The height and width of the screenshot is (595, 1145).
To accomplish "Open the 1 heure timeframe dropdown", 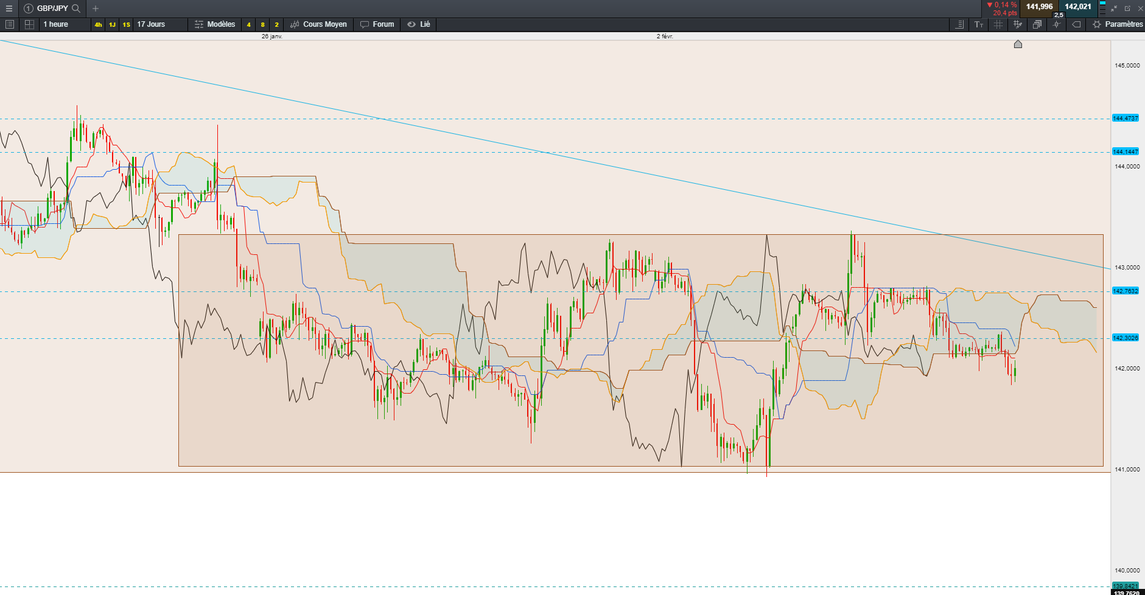I will tap(64, 24).
